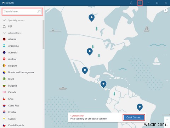Select Bulgaria in the country list
This screenshot has height=128, width=170.
click(x=12, y=86)
